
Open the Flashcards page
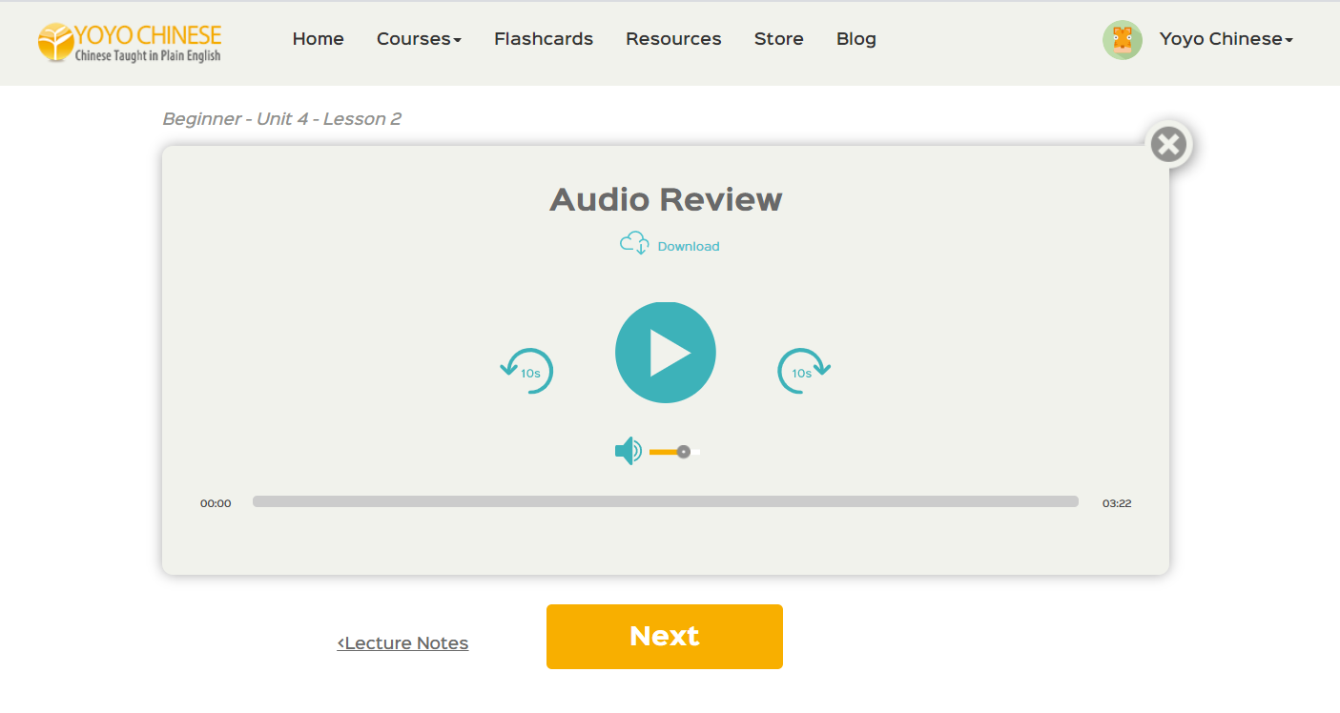coord(544,39)
